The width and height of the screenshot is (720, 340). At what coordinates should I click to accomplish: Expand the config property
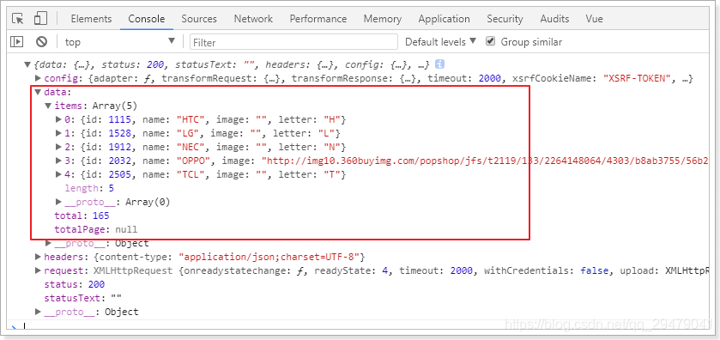click(38, 78)
